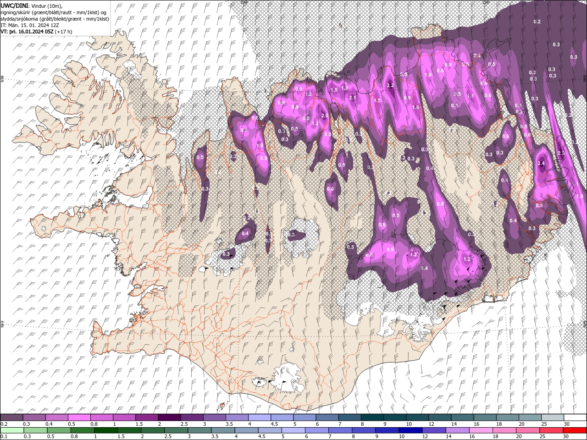Click the '12' label in the snow scale
Viewport: 587px width, 440px height.
pyautogui.click(x=432, y=424)
